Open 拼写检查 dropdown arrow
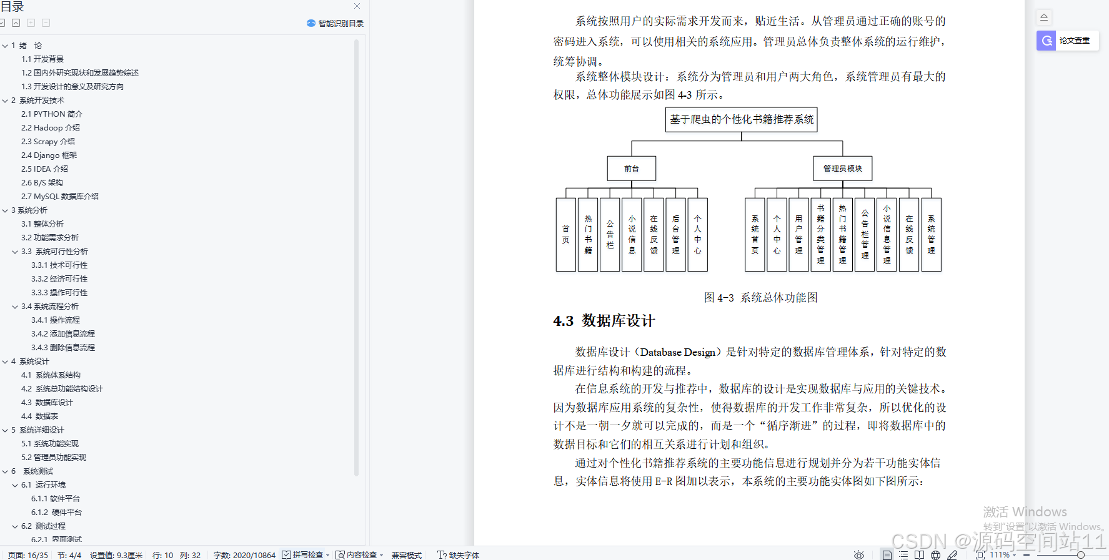This screenshot has width=1109, height=560. (327, 555)
